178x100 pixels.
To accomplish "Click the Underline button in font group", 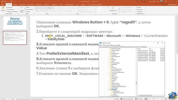I will point(41,11).
